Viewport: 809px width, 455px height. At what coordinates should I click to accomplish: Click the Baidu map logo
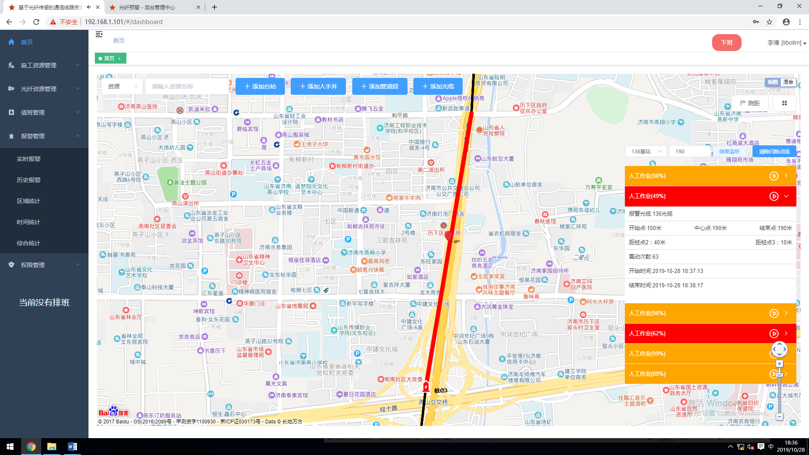113,412
